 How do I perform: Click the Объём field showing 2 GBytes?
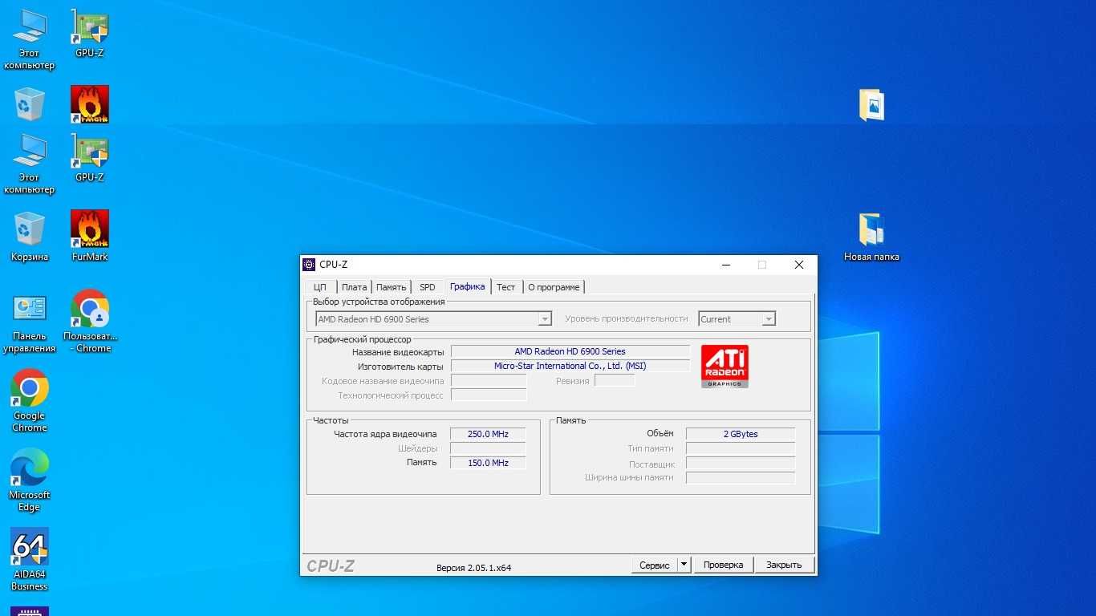[741, 434]
